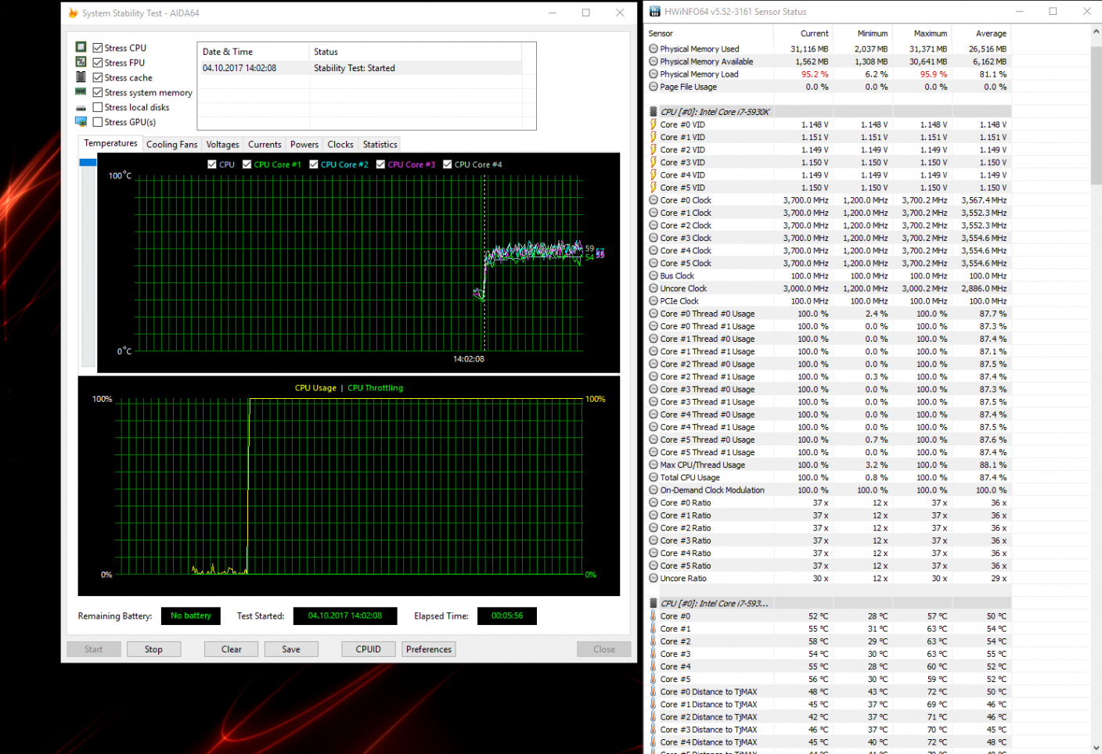Uncheck the Stress cache checkbox
Viewport: 1102px width, 754px height.
pos(98,77)
